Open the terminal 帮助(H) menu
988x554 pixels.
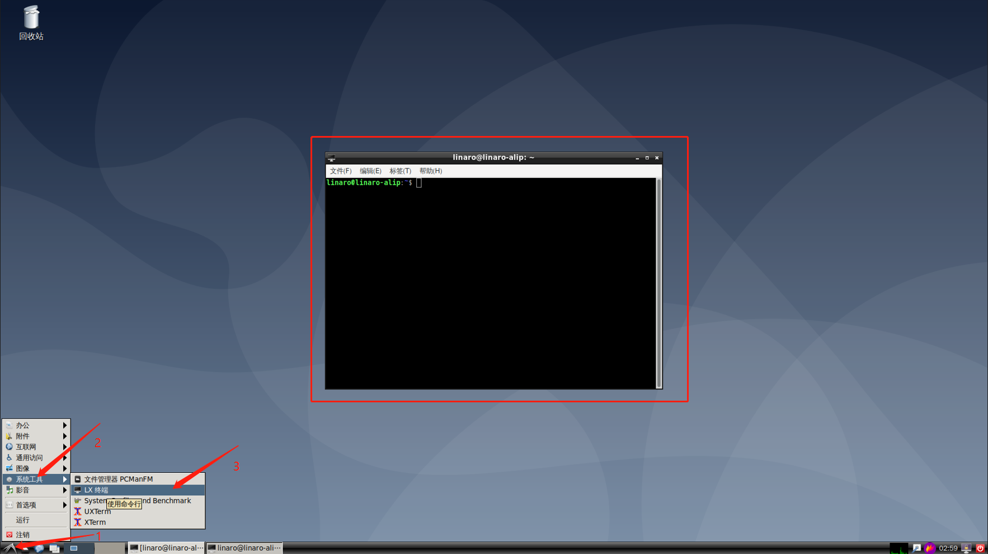(430, 171)
